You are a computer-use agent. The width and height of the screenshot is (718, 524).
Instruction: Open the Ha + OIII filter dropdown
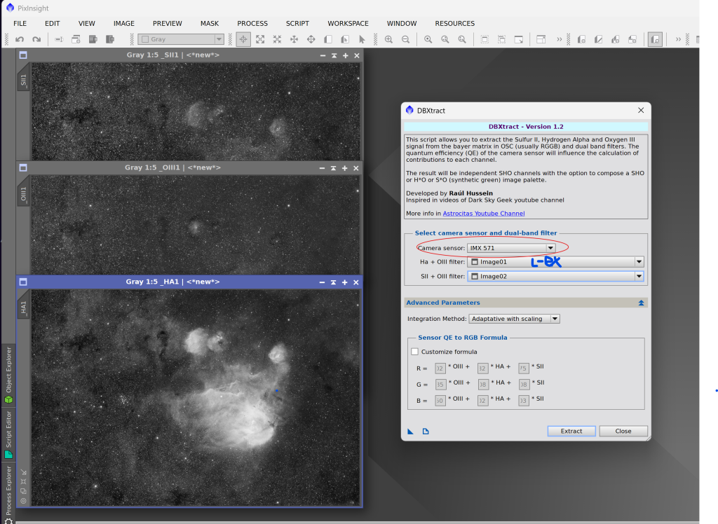(638, 262)
